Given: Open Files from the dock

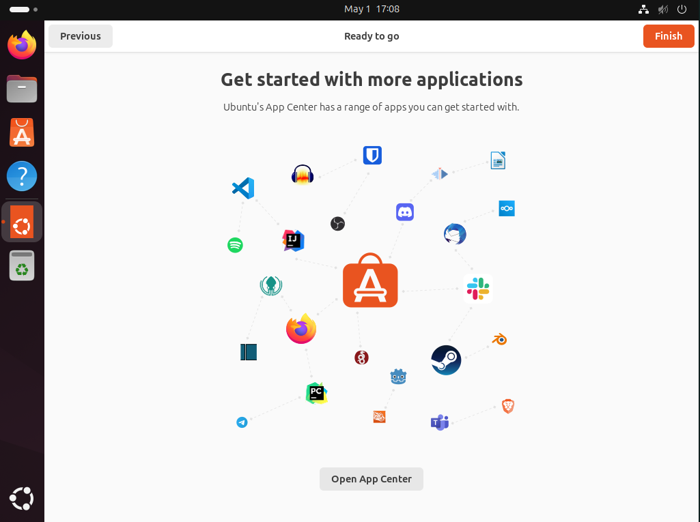Looking at the screenshot, I should (x=22, y=89).
